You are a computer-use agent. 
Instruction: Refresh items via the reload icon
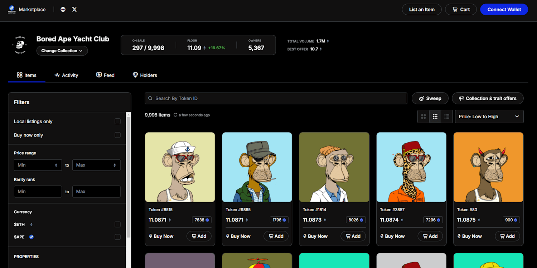[x=175, y=115]
